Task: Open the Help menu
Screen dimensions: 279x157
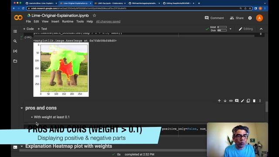Action: coord(90,21)
